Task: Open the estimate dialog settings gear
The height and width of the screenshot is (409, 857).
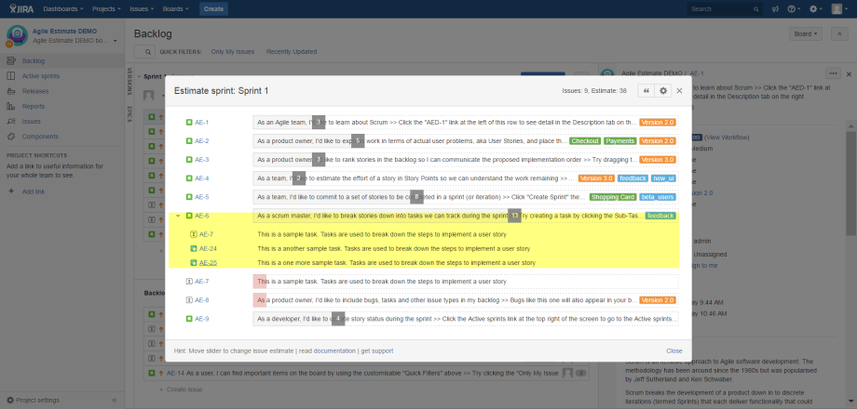Action: [663, 90]
